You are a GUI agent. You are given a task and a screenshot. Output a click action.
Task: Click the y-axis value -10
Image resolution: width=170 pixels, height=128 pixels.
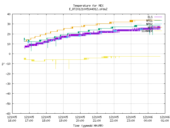click(x=8, y=64)
